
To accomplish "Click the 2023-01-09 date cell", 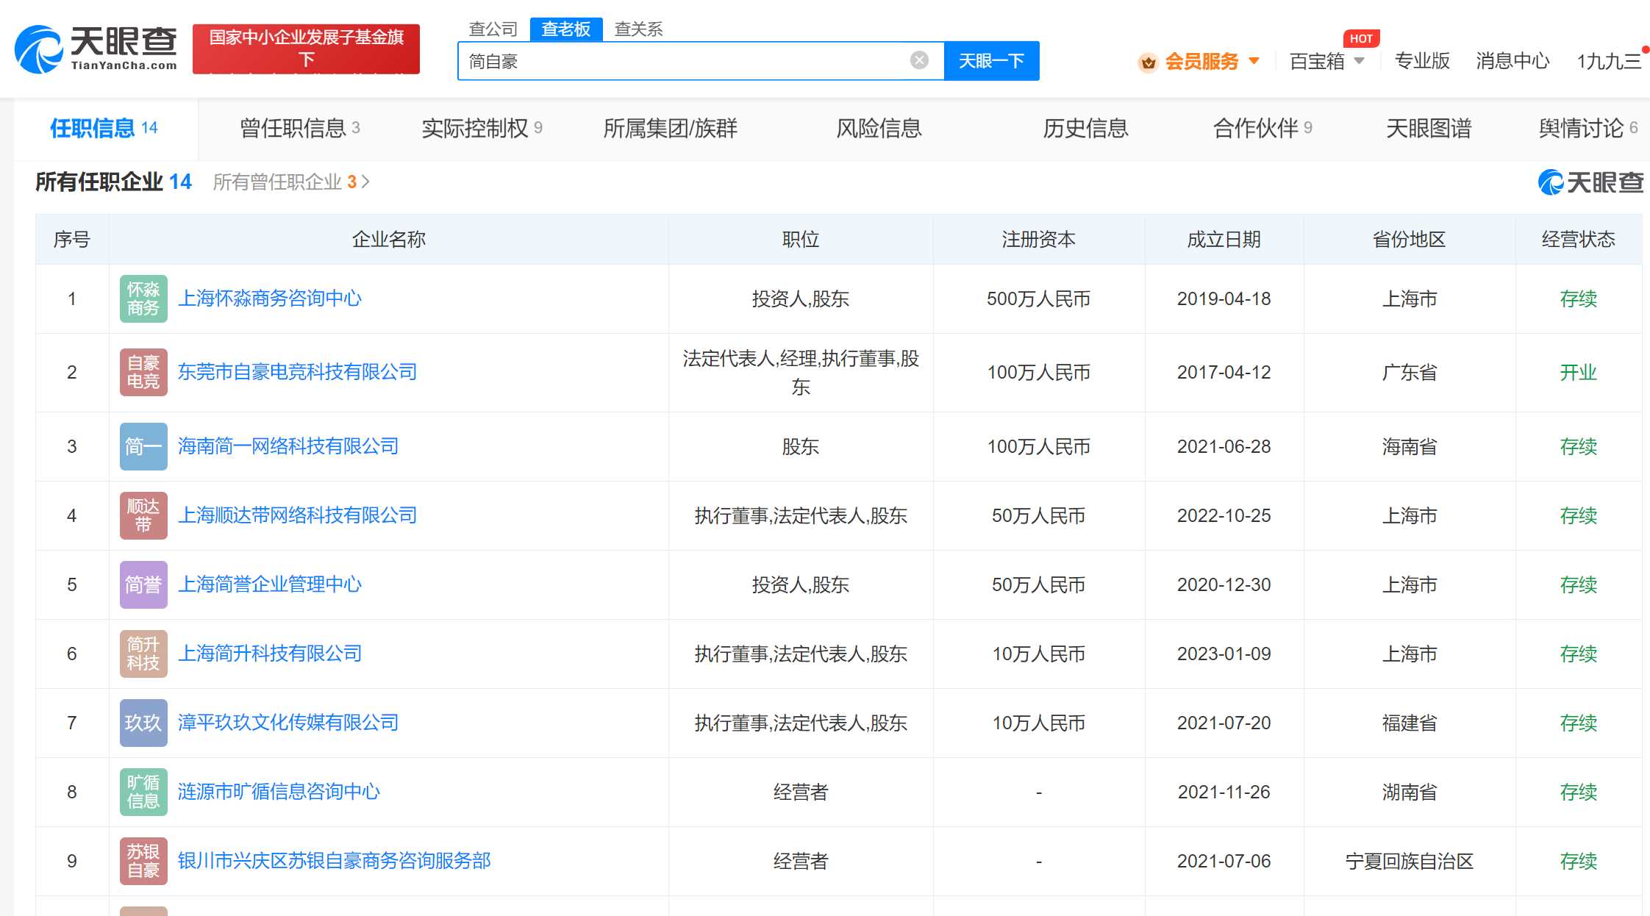I will (x=1224, y=654).
